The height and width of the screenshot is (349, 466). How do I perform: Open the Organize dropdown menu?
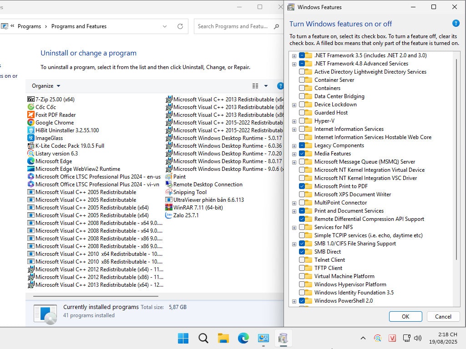46,86
